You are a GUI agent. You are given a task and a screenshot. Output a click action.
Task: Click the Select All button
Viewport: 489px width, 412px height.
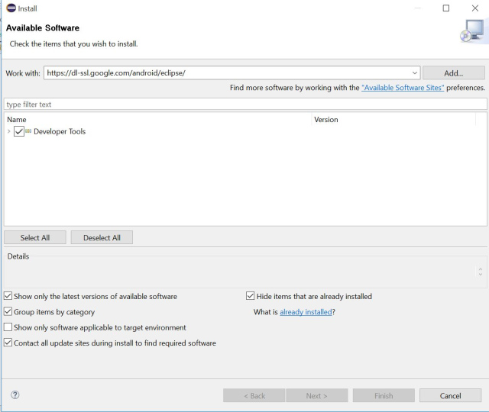click(x=35, y=237)
